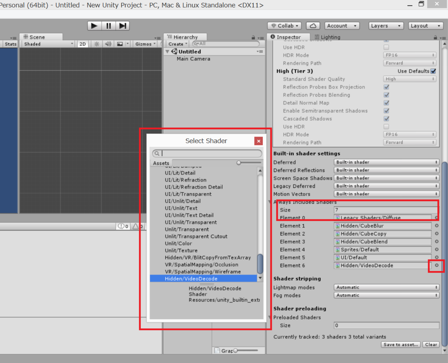Open the Hierarchy panel options menu
Image resolution: width=448 pixels, height=363 pixels.
point(260,38)
